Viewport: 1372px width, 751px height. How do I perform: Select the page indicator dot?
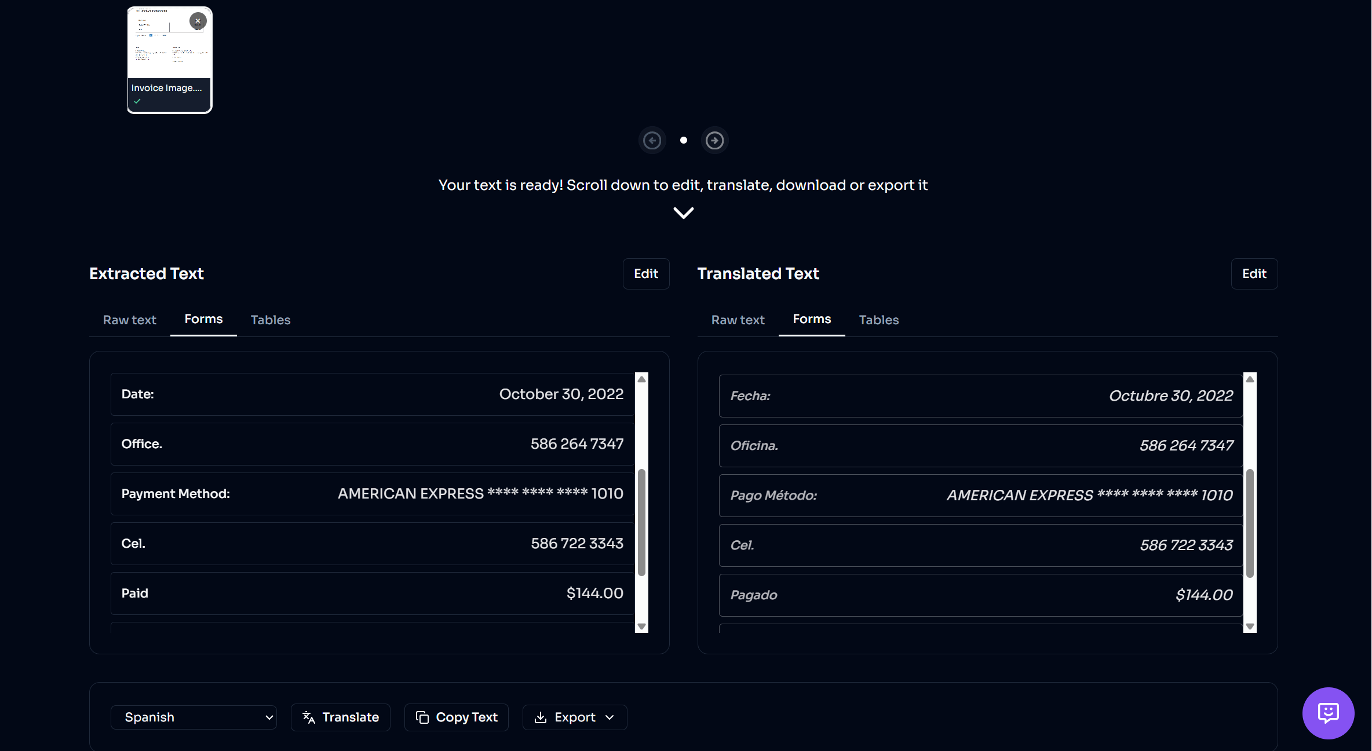(684, 140)
